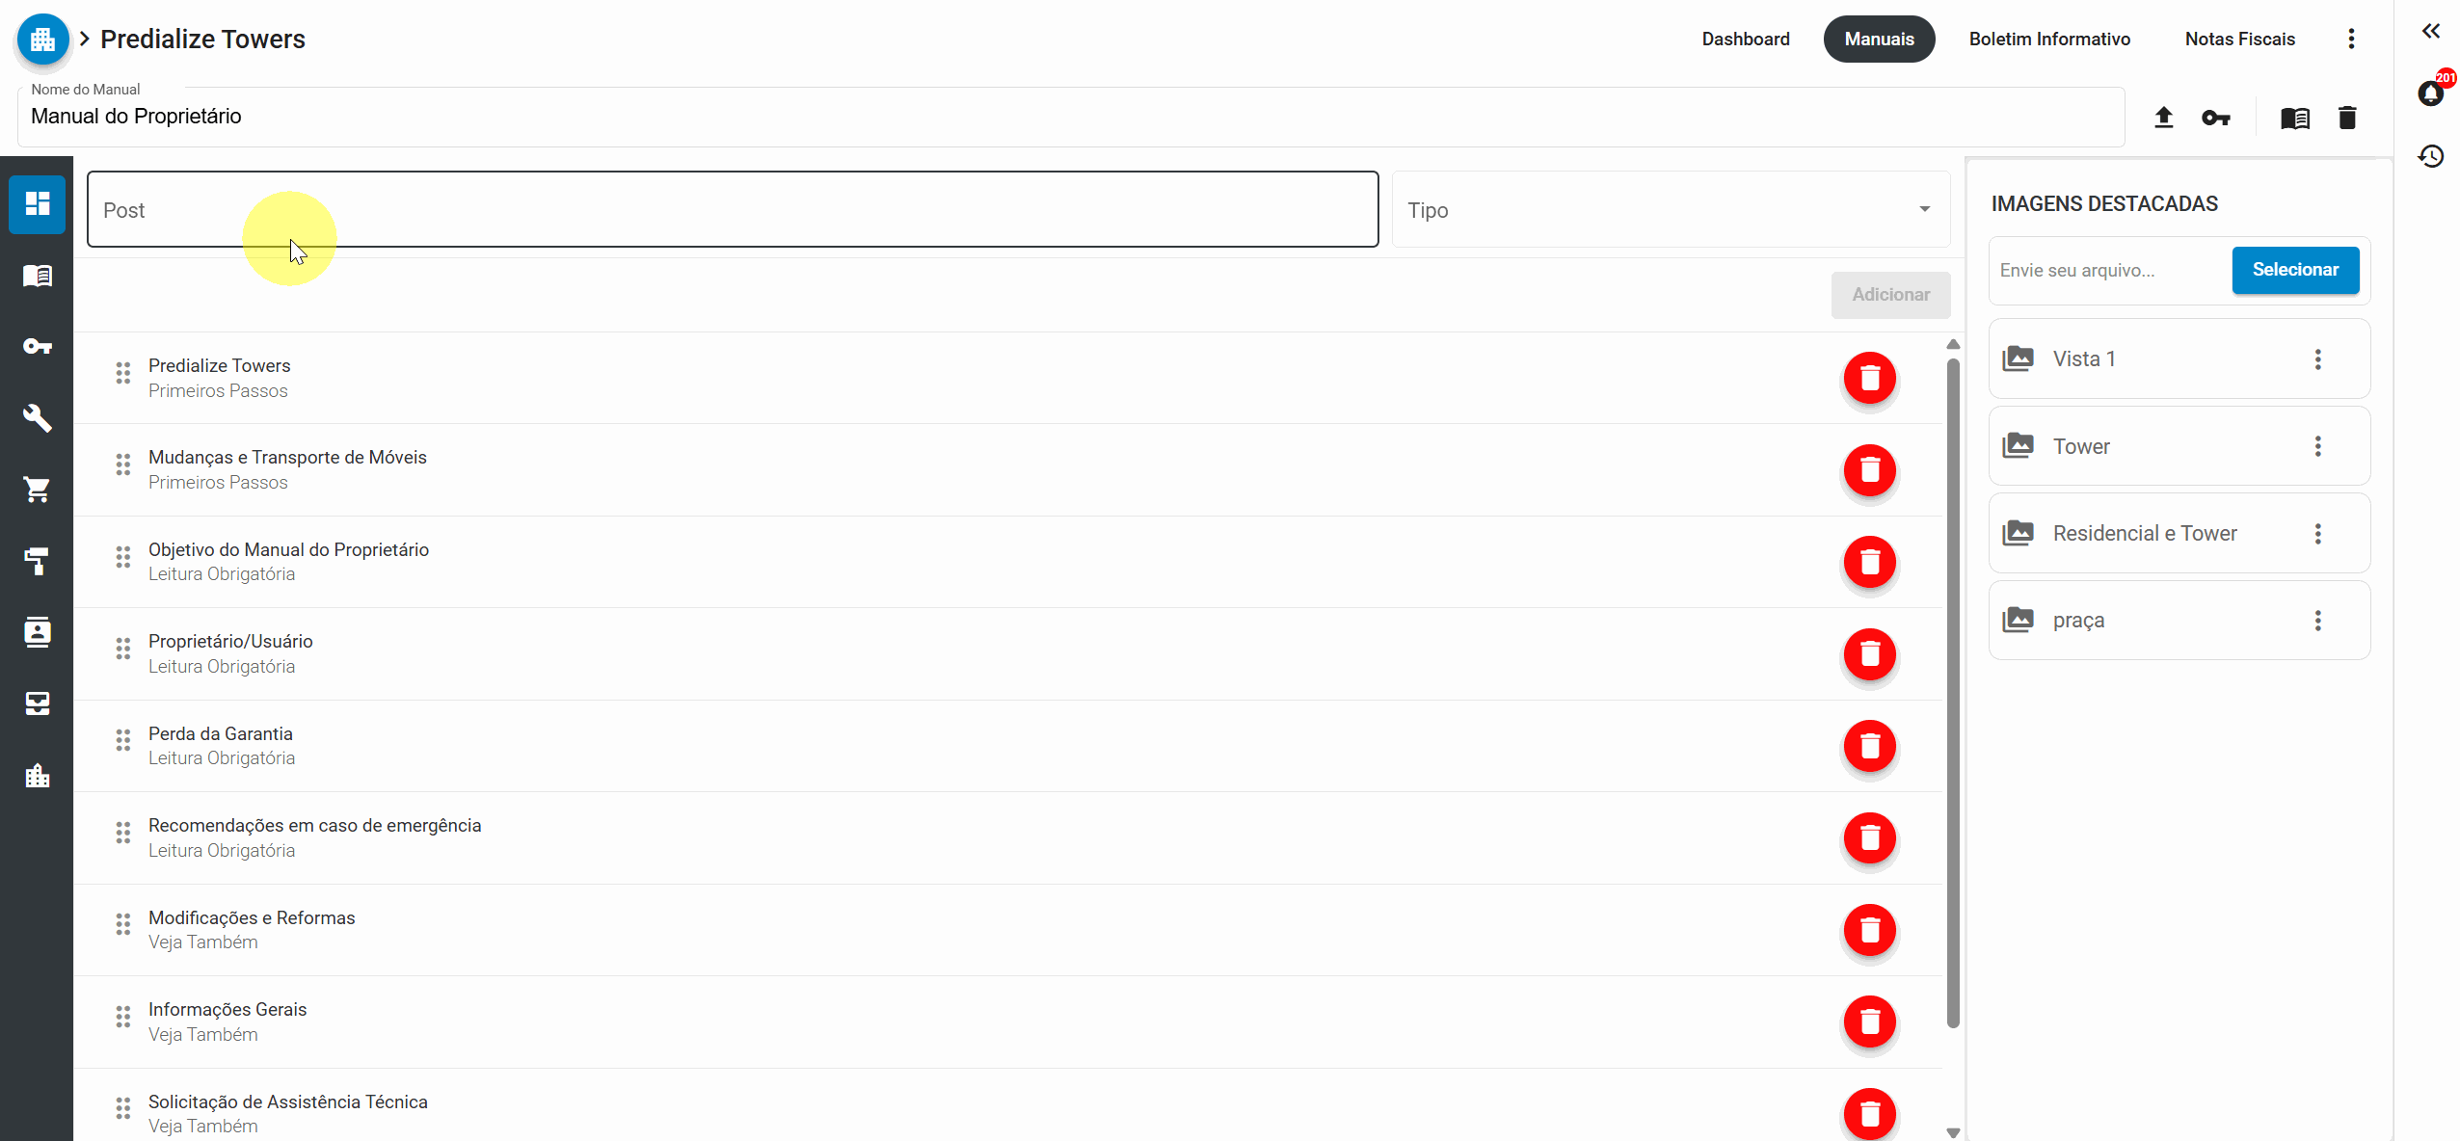Open the Boletim Informativo tab
Screen dimensions: 2460x1141
2049,40
